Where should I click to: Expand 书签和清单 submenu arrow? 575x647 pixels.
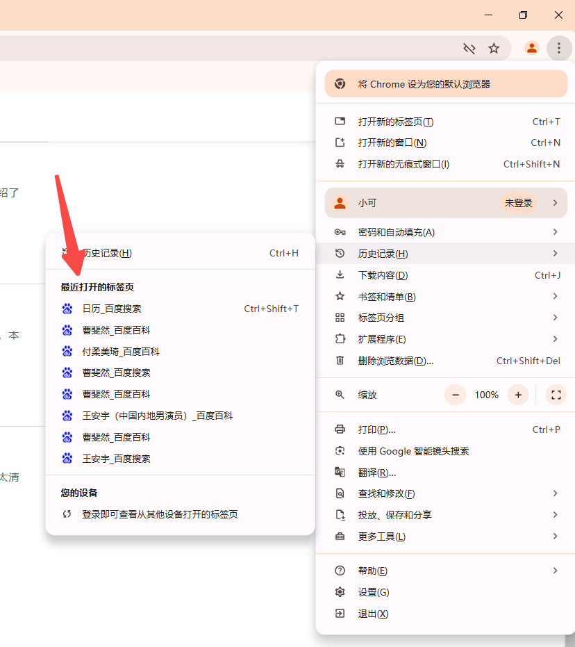click(556, 296)
